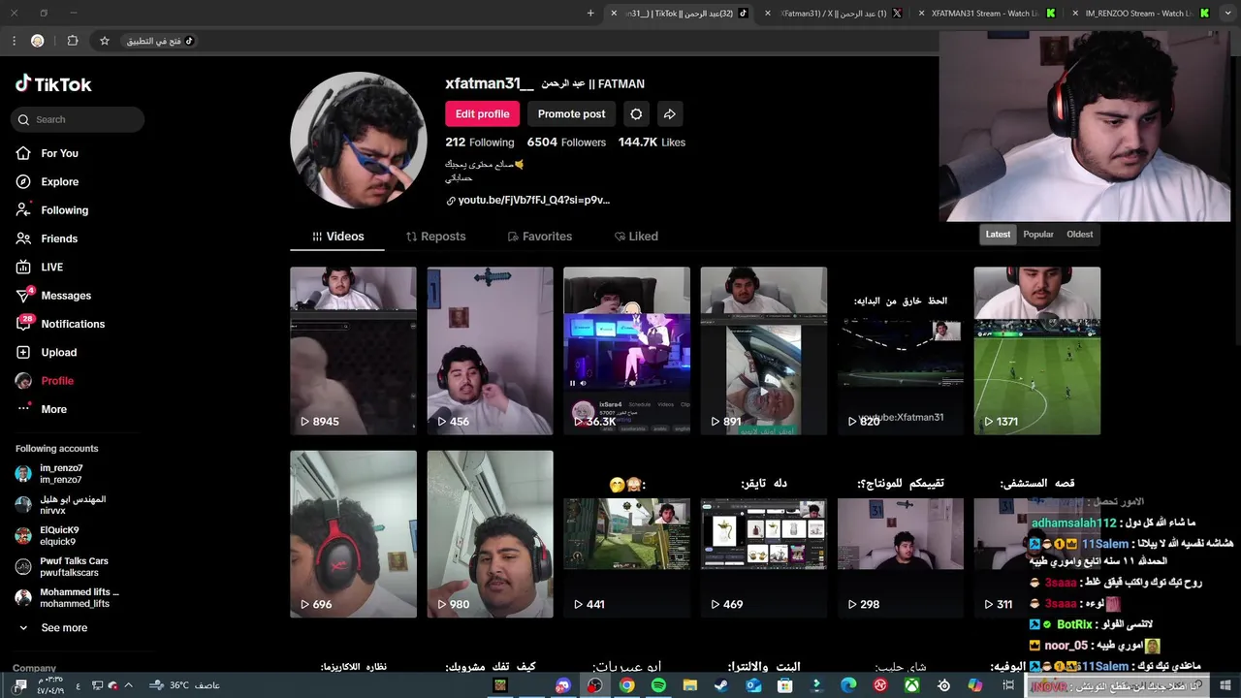
Task: Open Steam from the taskbar
Action: [721, 685]
